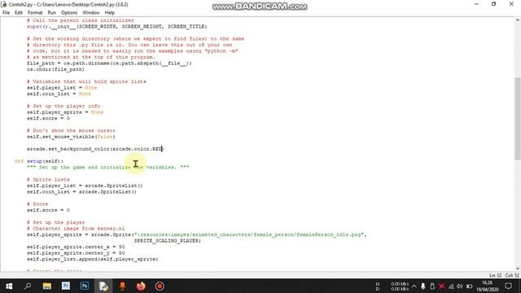Viewport: 521px width, 293px height.
Task: Click 'self.player_list = arcade.SpriteList()' line
Action: coord(85,186)
